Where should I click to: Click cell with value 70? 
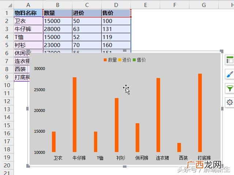[87, 45]
